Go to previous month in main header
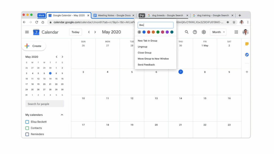274x154 pixels. click(89, 32)
